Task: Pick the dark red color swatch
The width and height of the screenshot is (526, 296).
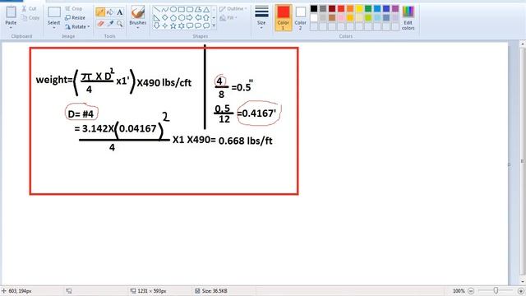Action: click(332, 9)
